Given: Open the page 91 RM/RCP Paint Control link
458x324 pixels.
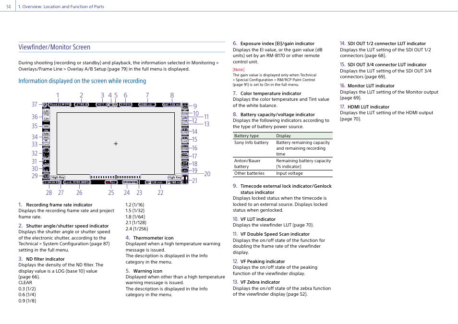Looking at the screenshot, I should pyautogui.click(x=241, y=85).
